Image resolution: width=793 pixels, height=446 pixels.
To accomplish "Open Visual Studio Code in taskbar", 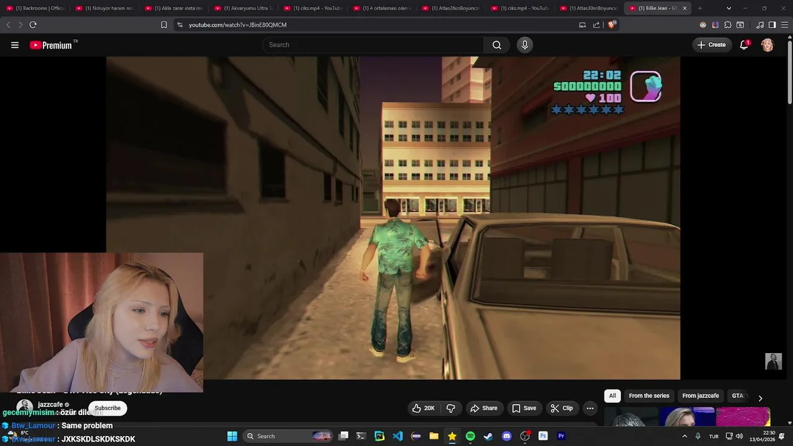I will [x=398, y=436].
